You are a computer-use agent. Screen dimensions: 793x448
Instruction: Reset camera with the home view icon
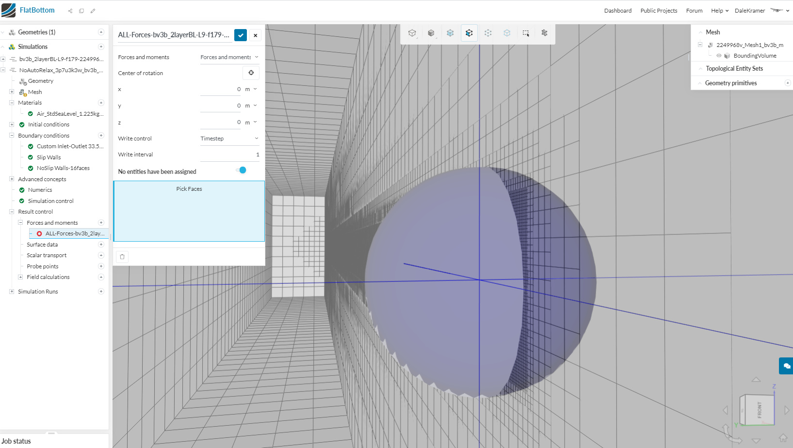click(783, 438)
